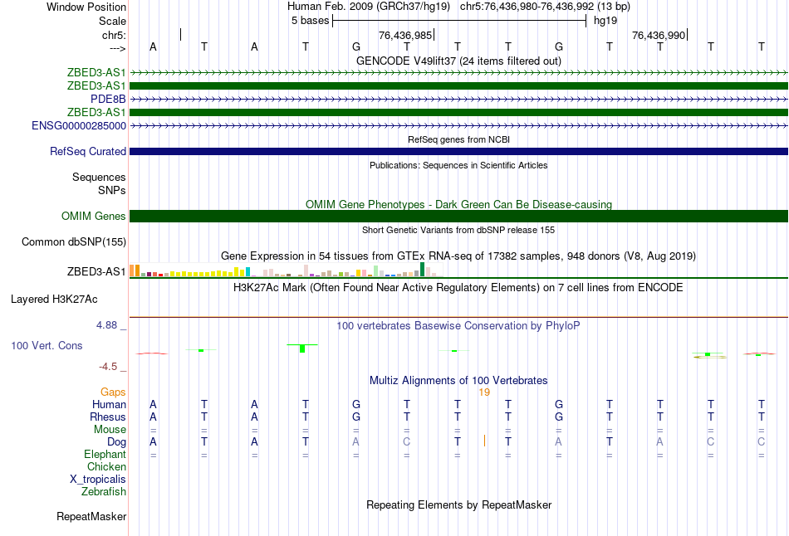Open Multiz Alignments of 100 Vertebrates title
Viewport: 789px width, 536px height.
click(458, 381)
